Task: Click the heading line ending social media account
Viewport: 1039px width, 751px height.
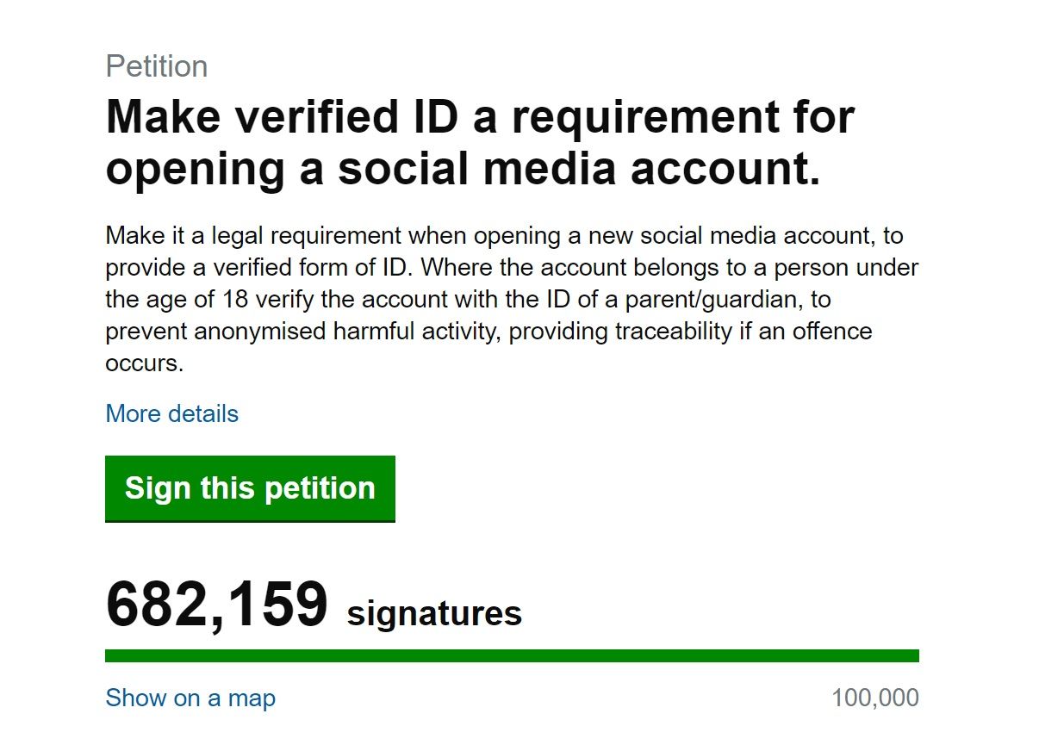Action: [x=463, y=168]
